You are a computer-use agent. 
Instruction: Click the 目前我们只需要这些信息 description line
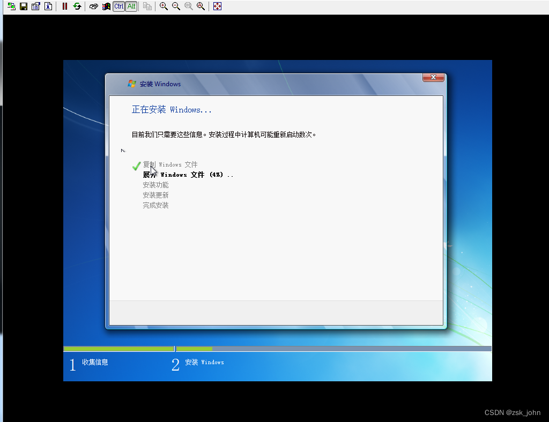pyautogui.click(x=224, y=134)
